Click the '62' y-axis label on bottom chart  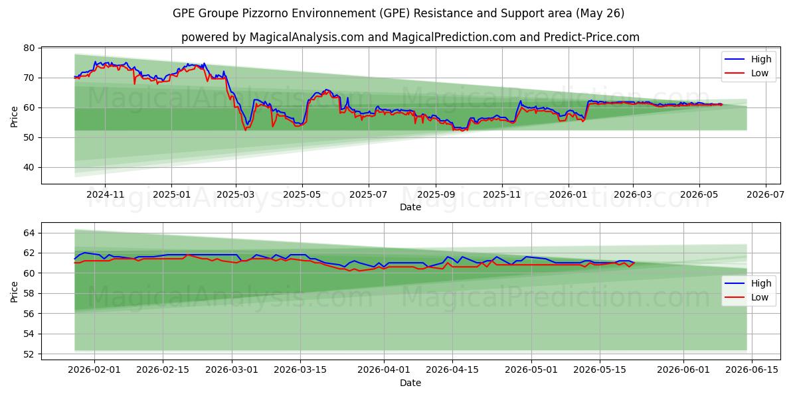coord(29,253)
